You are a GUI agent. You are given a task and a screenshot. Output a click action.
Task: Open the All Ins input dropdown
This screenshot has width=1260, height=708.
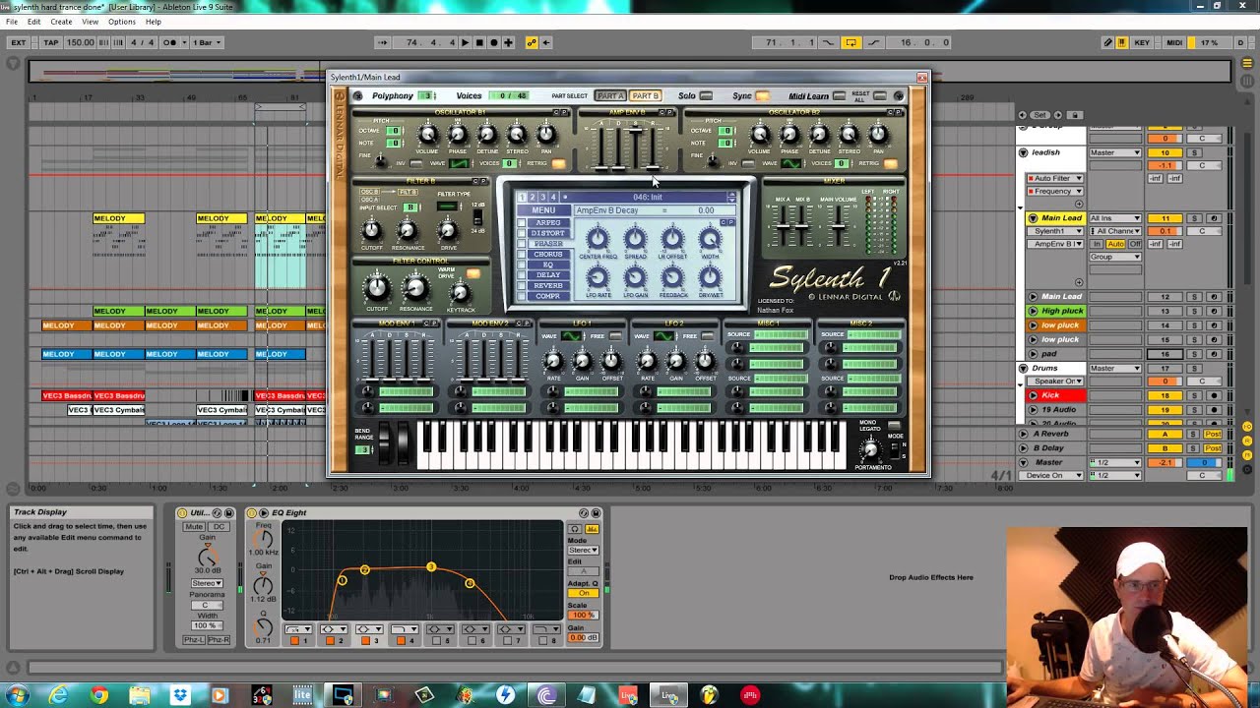point(1114,217)
